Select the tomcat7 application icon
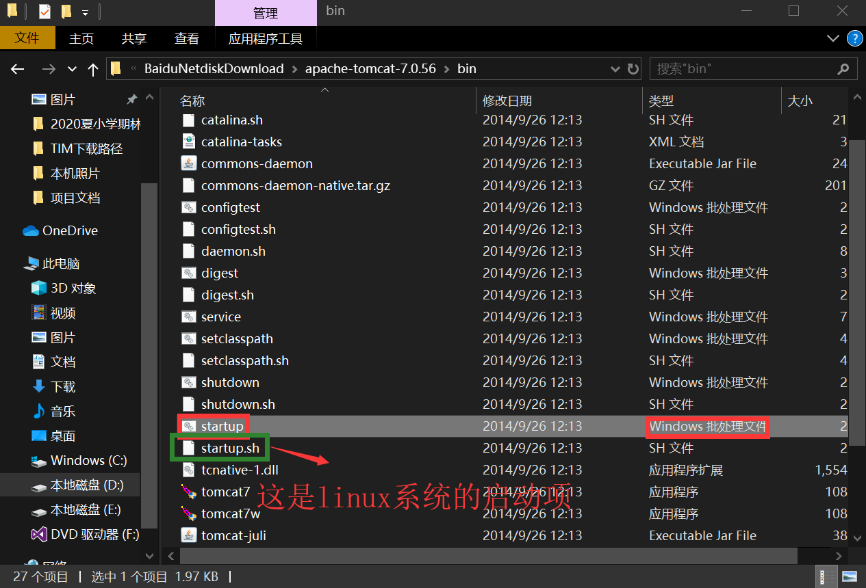Screen dimensions: 866x588 point(189,492)
